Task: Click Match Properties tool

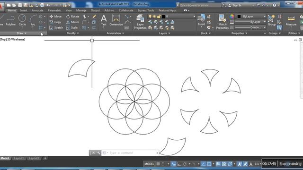Action: click(222, 22)
